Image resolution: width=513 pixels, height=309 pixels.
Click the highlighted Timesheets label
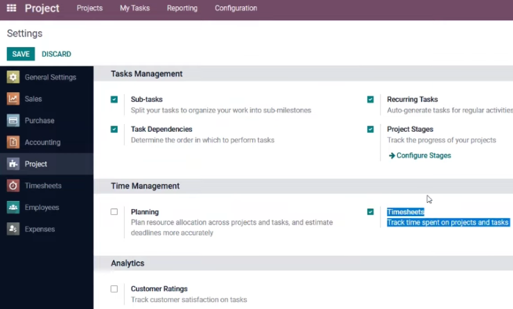click(x=406, y=212)
